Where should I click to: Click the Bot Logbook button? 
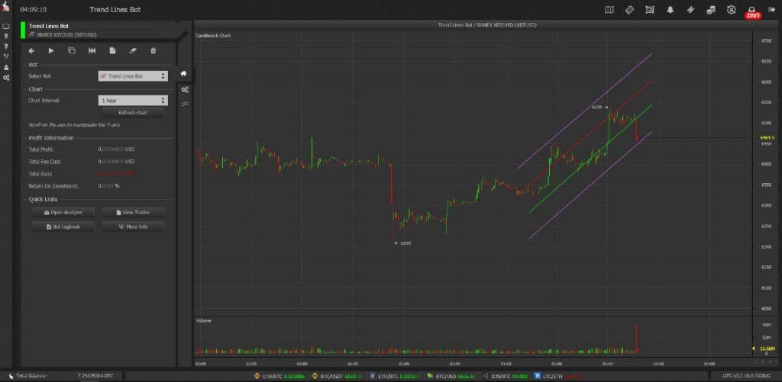point(63,226)
